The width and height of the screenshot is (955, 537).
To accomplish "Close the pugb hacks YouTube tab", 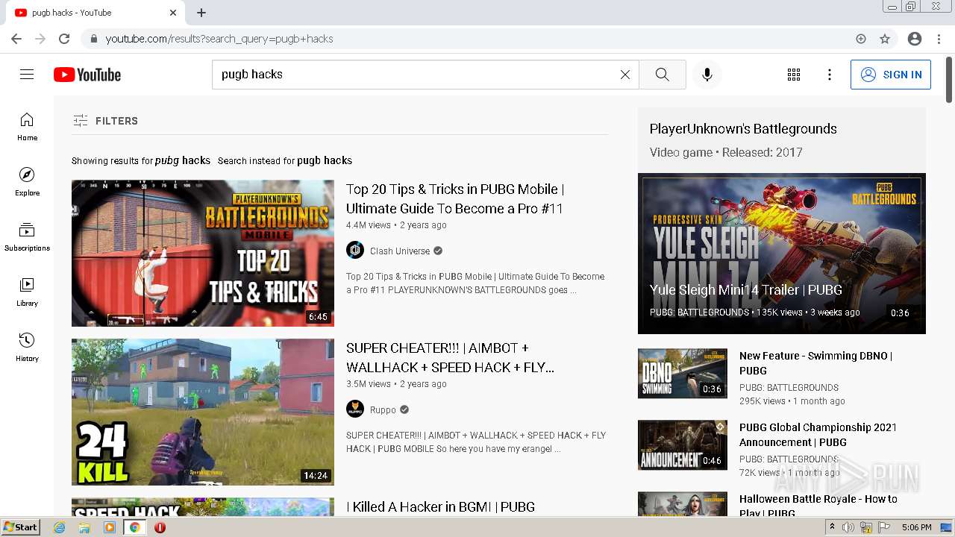I will pos(173,13).
